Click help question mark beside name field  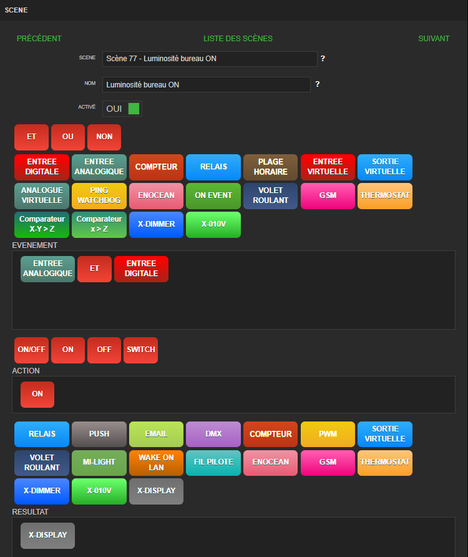[318, 84]
